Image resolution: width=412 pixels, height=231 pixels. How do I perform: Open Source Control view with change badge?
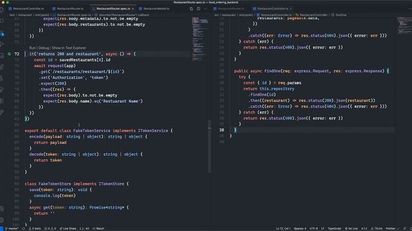tap(2, 33)
